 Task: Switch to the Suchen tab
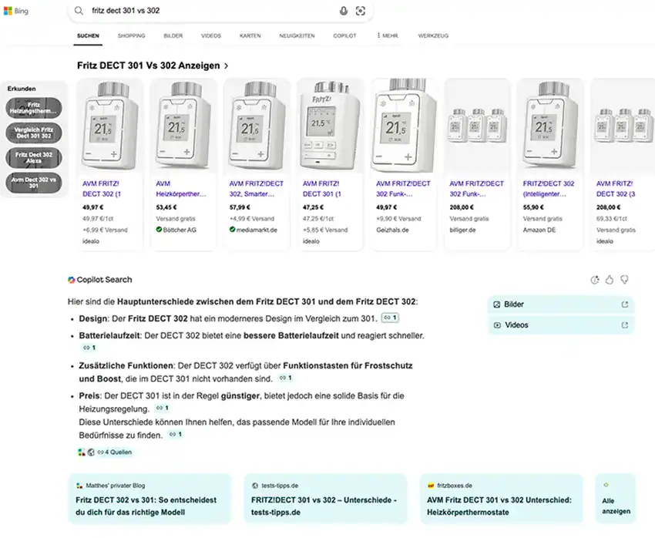(x=88, y=36)
